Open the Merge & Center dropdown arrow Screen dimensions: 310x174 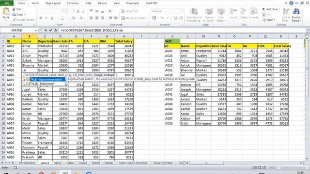pos(147,18)
